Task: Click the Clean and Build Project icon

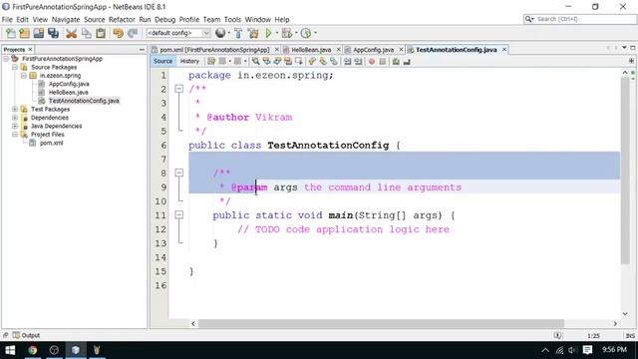Action: pos(253,33)
